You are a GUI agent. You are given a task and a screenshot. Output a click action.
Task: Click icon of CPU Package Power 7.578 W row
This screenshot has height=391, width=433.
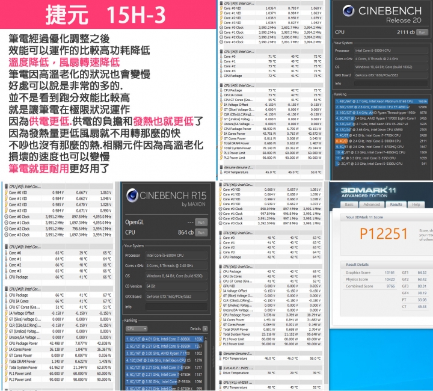point(221,315)
